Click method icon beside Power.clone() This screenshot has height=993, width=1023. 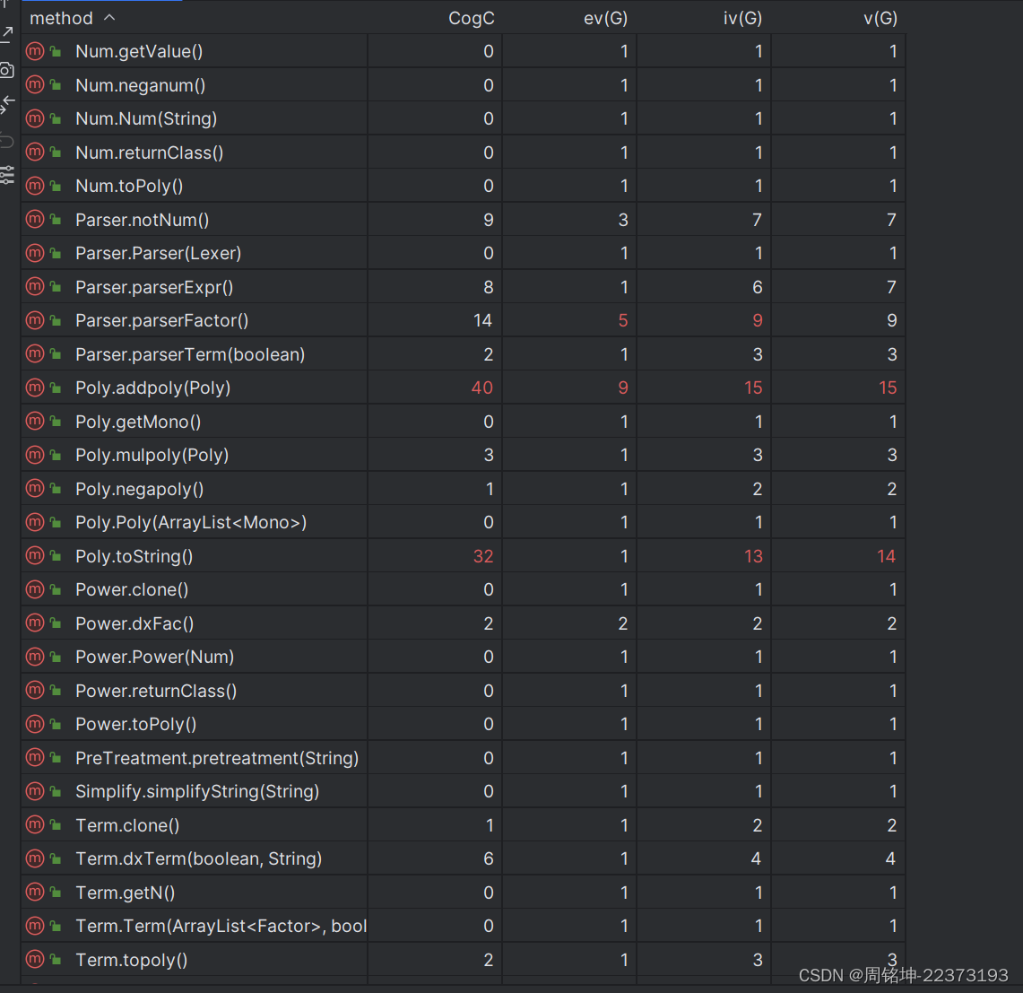point(35,588)
